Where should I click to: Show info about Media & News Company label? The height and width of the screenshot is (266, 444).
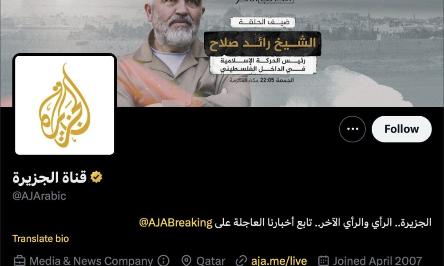click(163, 261)
